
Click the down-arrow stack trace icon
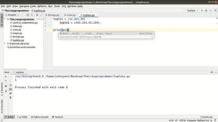click(x=11, y=81)
